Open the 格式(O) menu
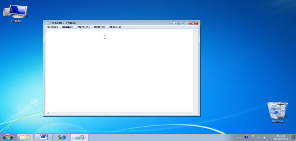This screenshot has height=141, width=296. tap(84, 27)
